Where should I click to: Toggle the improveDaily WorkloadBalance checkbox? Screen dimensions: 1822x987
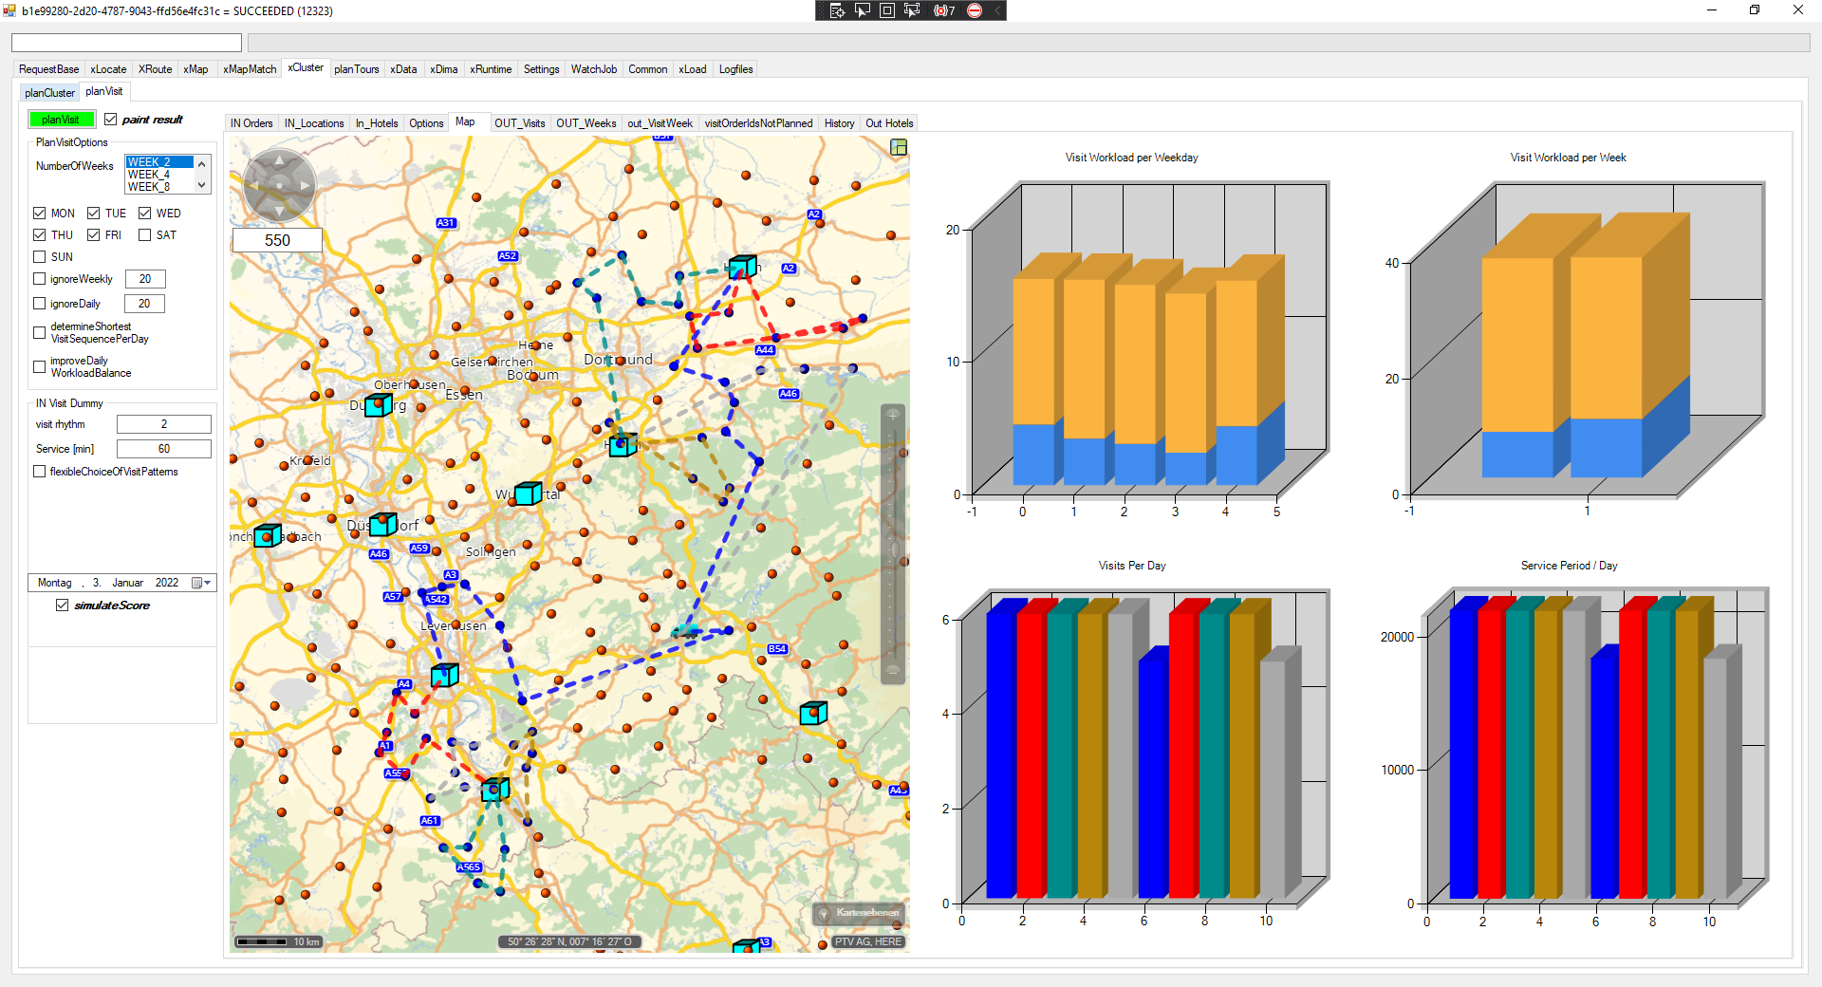click(x=40, y=367)
